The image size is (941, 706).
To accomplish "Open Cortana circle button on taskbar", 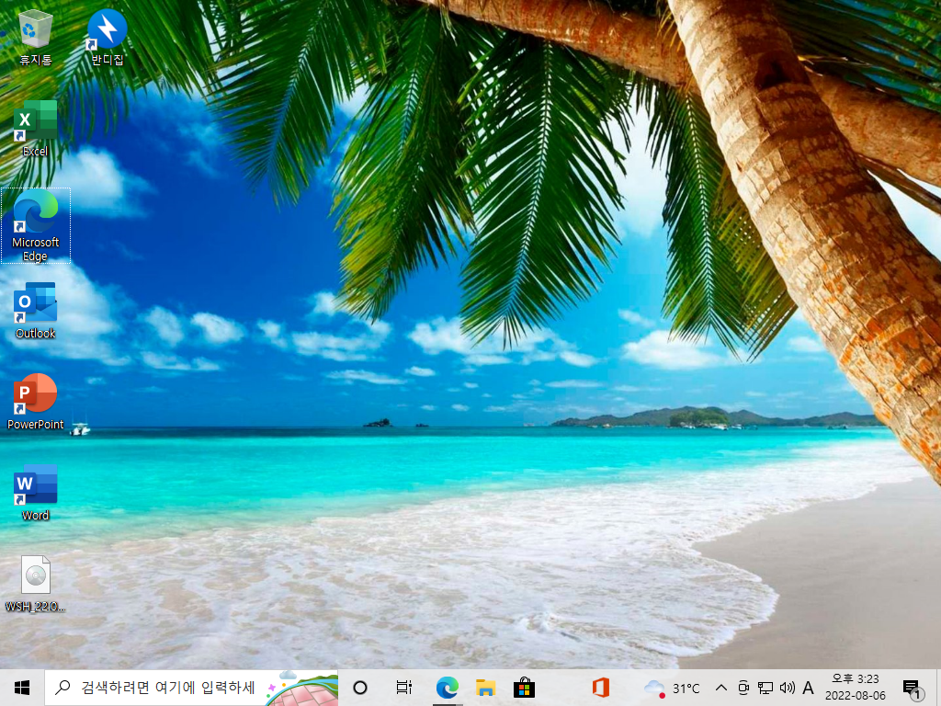I will pyautogui.click(x=360, y=688).
